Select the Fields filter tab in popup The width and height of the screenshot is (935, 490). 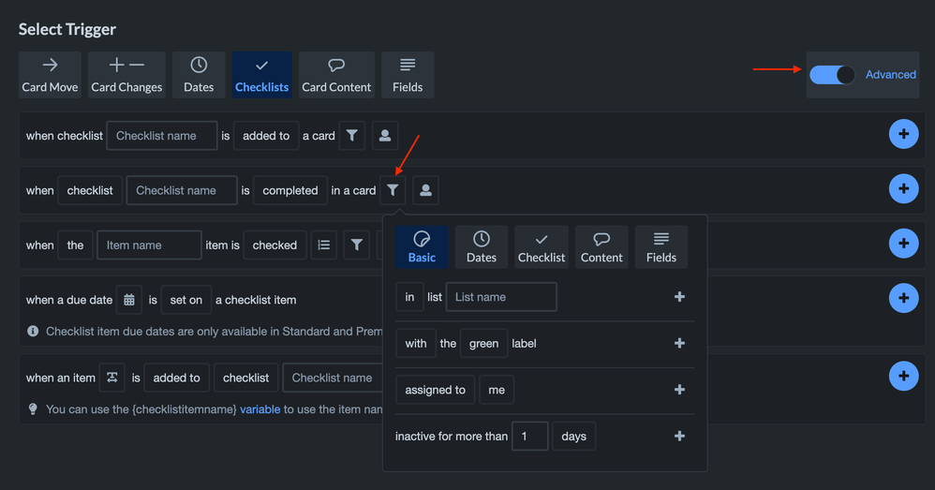661,246
